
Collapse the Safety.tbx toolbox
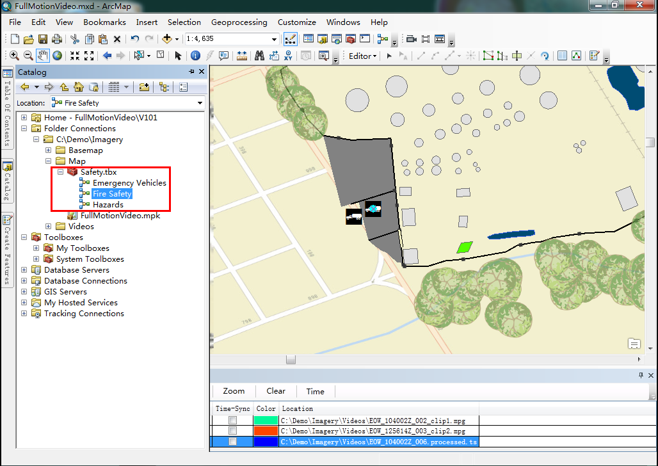point(60,172)
